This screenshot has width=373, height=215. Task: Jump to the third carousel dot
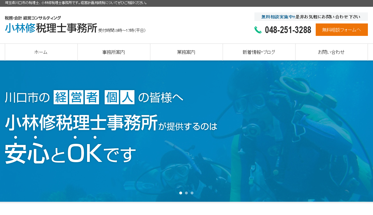tap(192, 193)
